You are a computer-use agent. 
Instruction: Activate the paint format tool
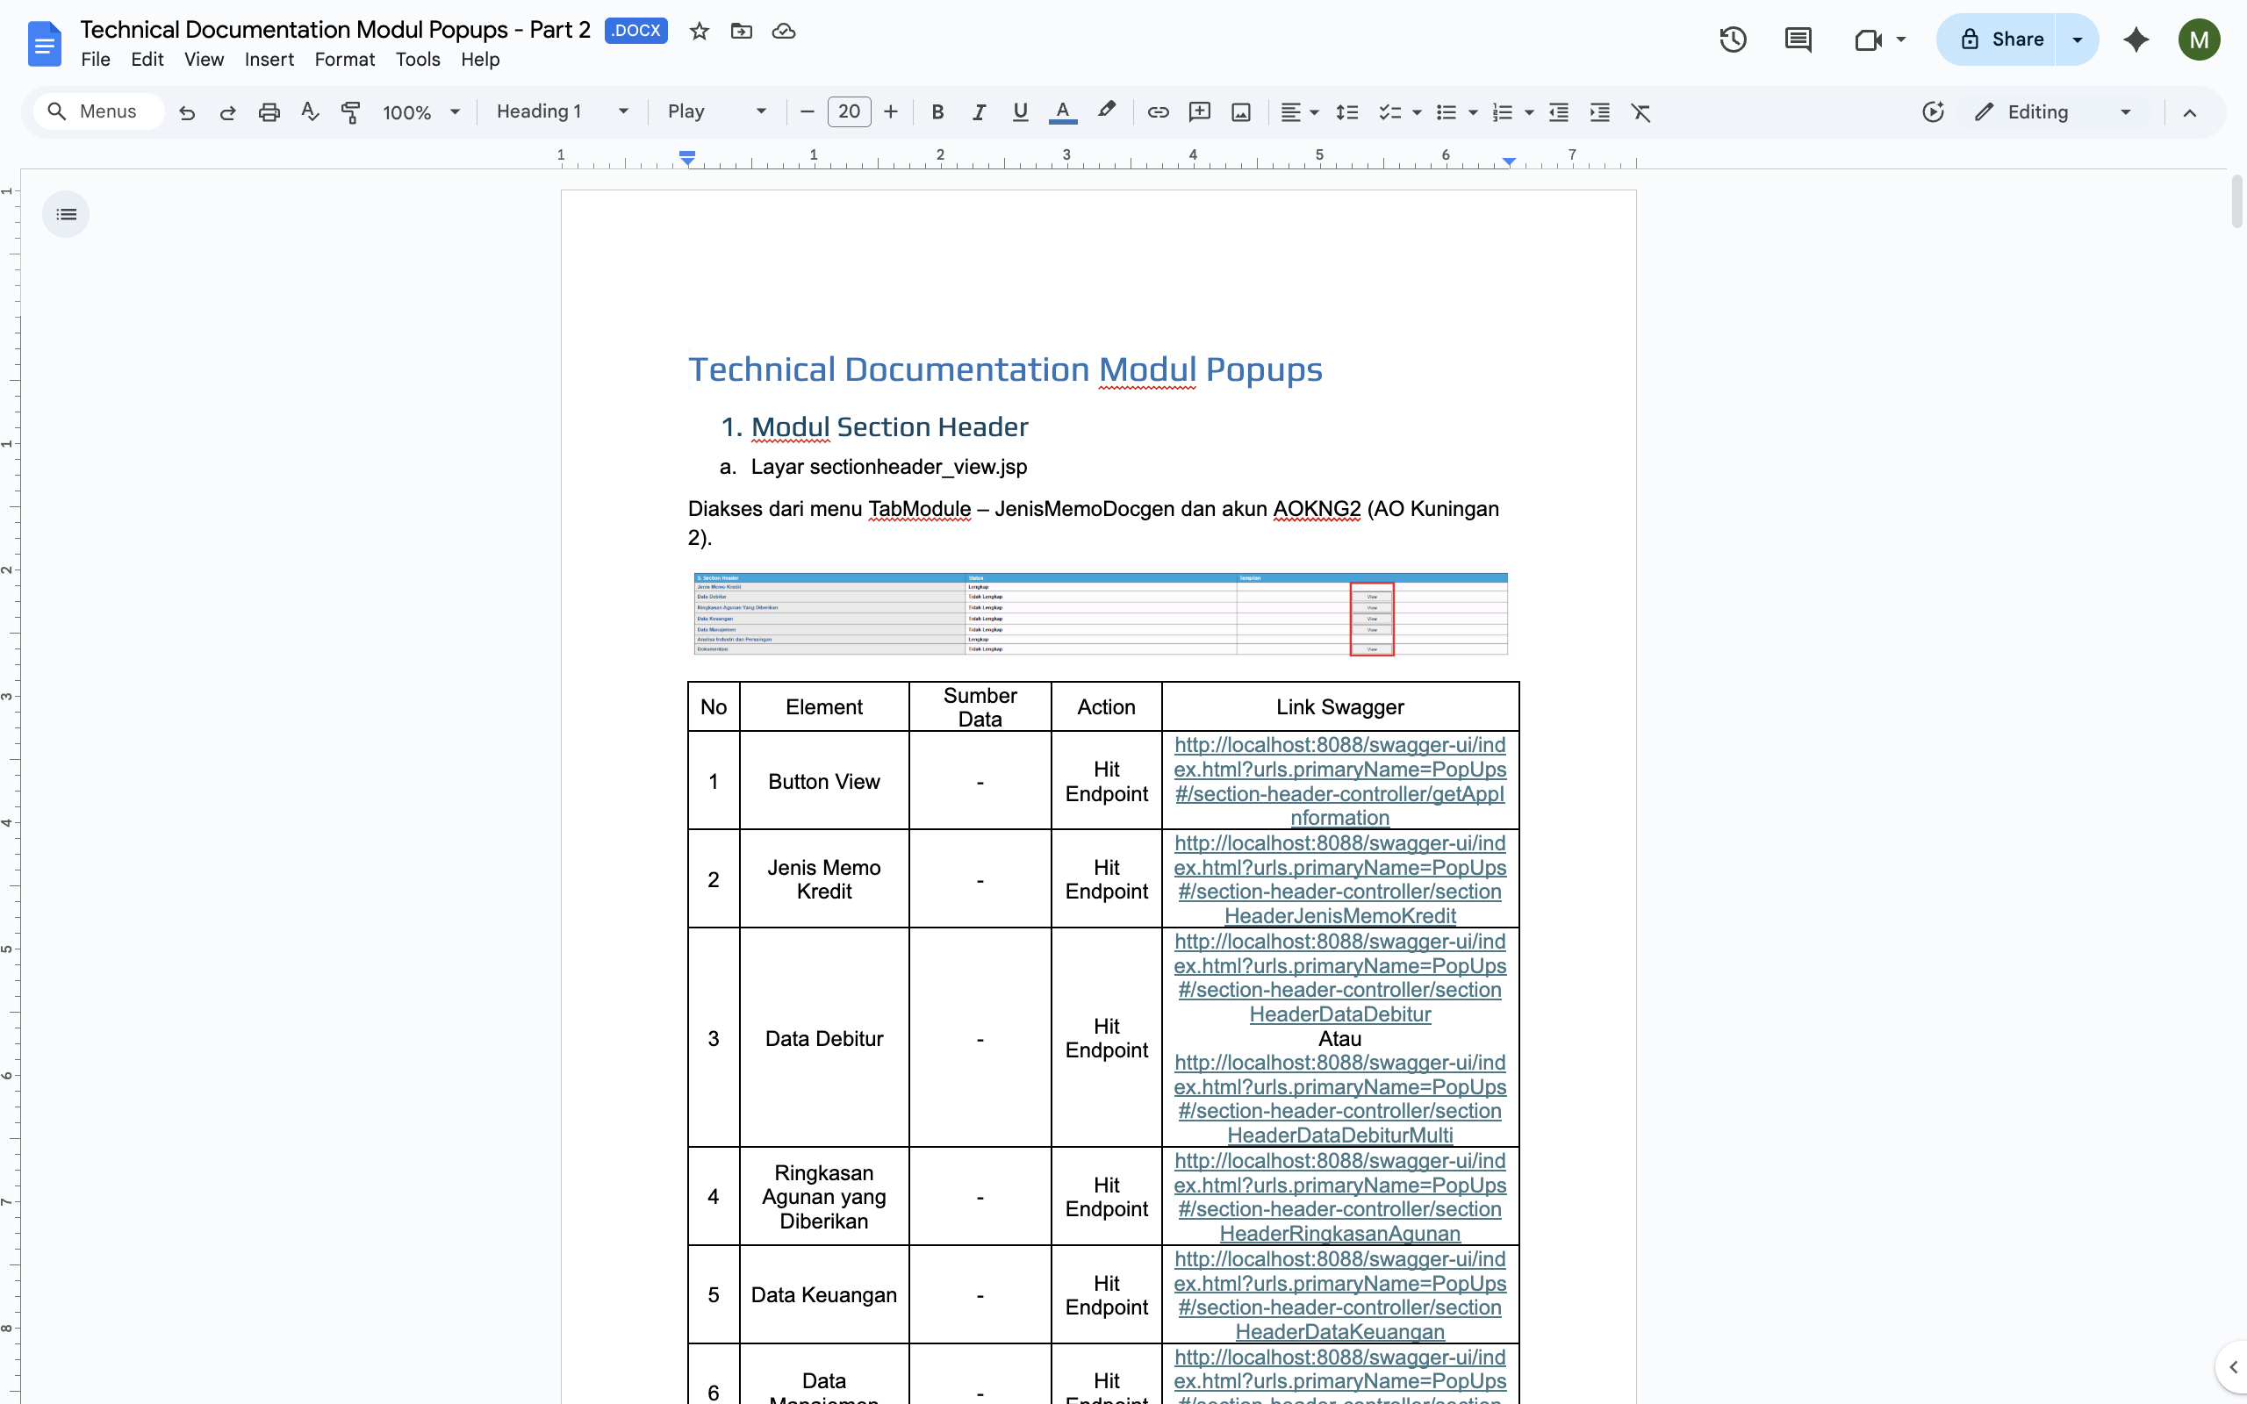[351, 112]
